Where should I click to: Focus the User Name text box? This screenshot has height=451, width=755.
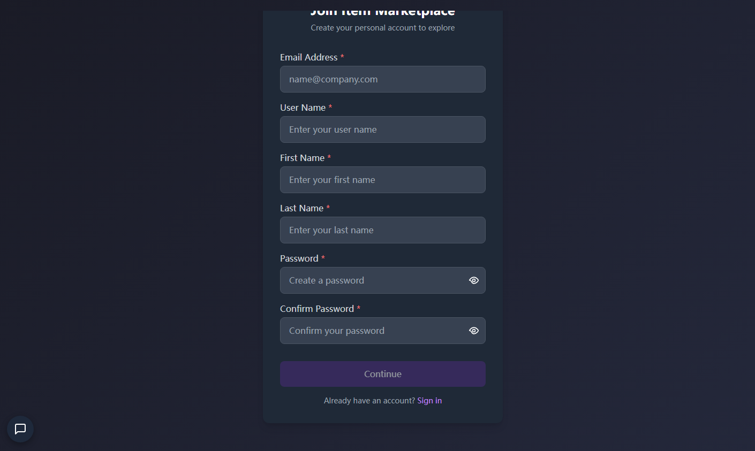point(382,129)
